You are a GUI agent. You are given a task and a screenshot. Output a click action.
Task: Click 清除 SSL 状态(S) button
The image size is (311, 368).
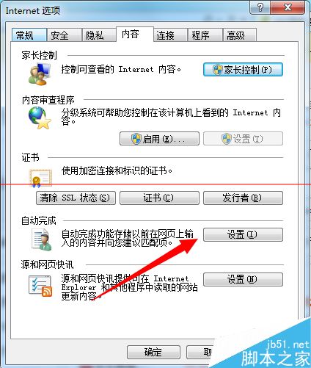(76, 198)
